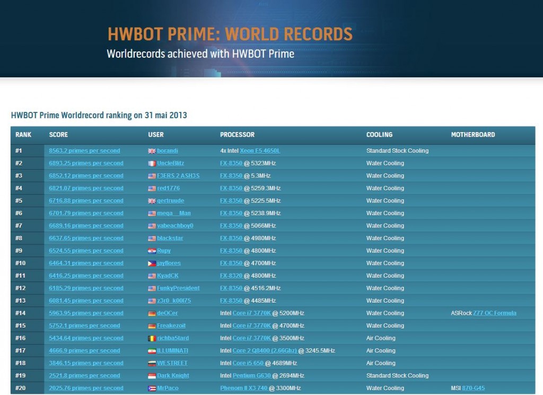Image resolution: width=543 pixels, height=395 pixels.
Task: Click the flag icon beside borandi
Action: coord(152,151)
